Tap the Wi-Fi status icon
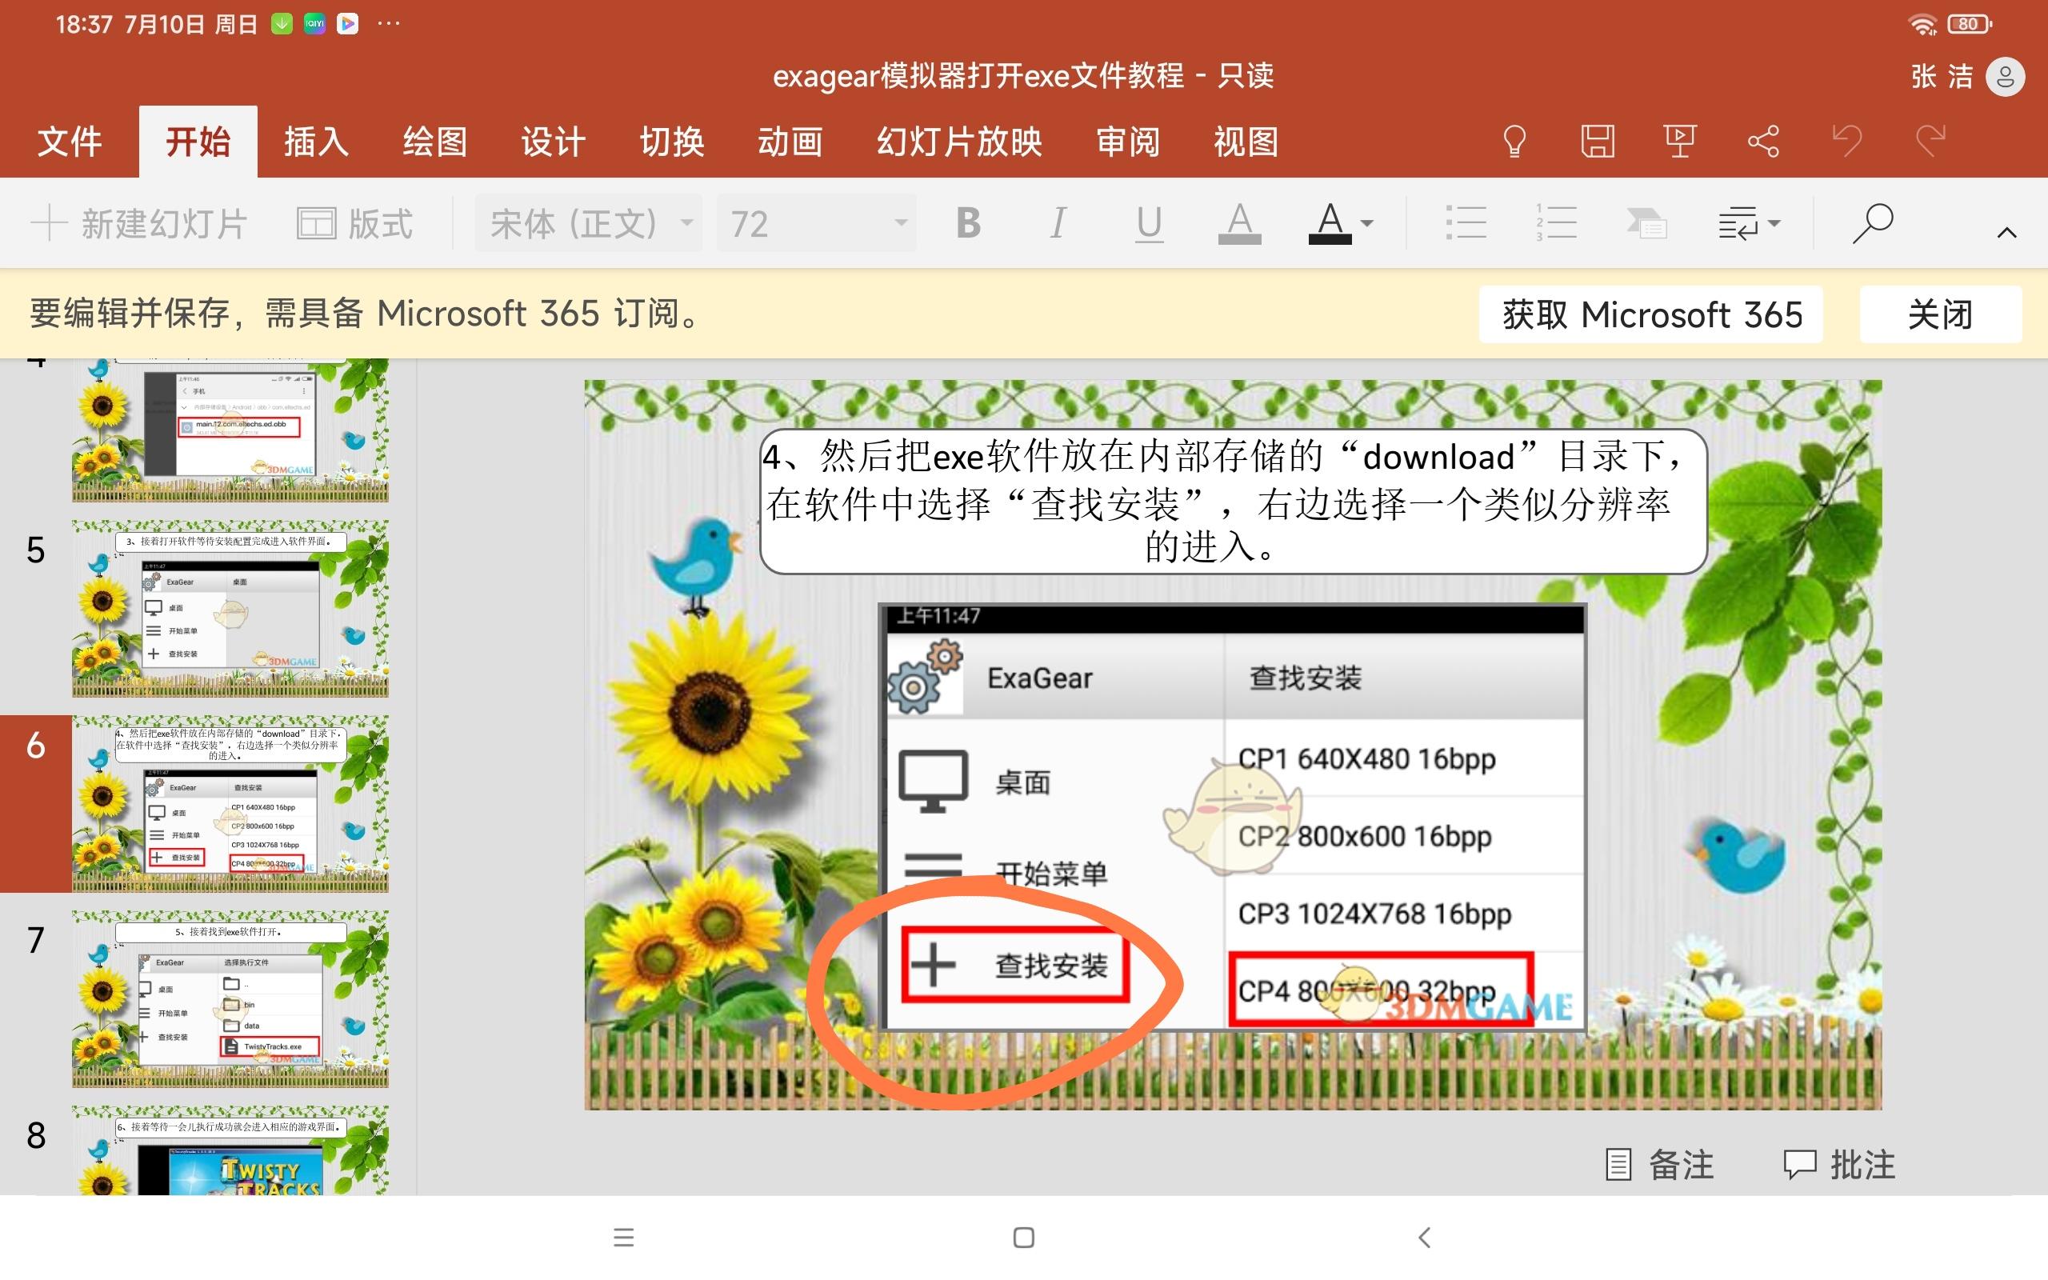The image size is (2048, 1280). point(1922,24)
